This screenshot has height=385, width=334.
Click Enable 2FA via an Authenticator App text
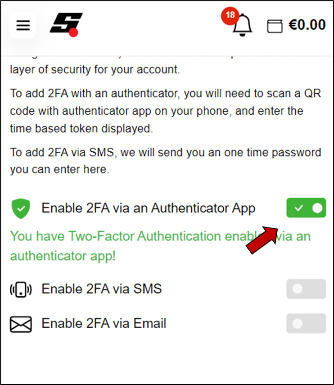click(149, 208)
